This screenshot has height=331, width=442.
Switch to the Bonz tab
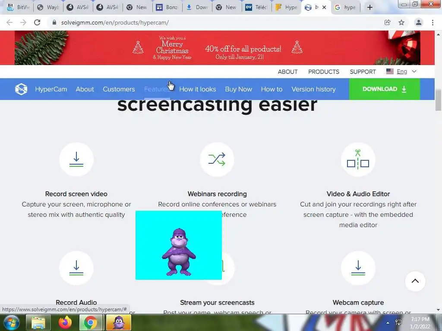point(167,7)
